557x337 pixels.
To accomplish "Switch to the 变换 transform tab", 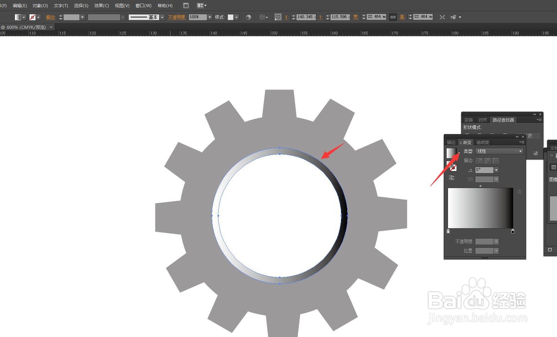I will pyautogui.click(x=469, y=120).
